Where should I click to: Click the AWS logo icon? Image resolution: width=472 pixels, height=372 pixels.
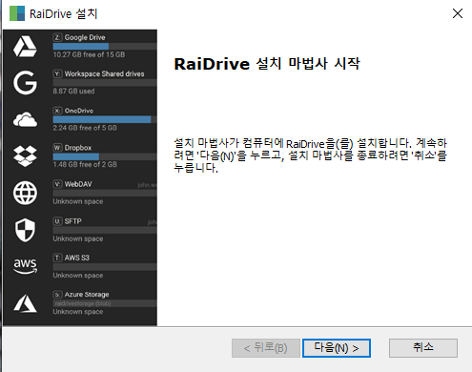pos(25,266)
